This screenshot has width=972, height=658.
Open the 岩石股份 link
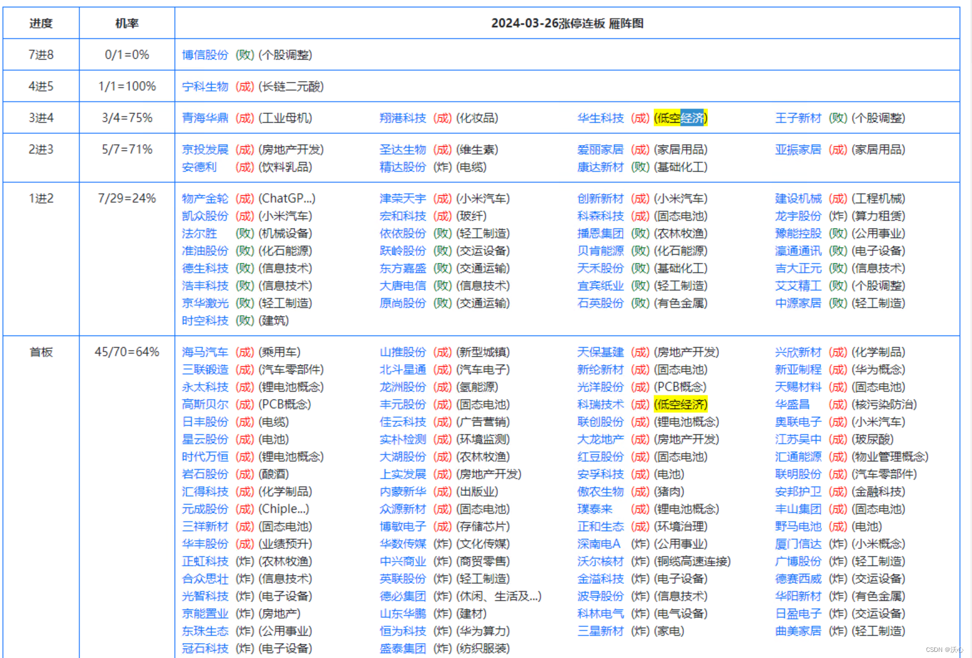point(205,474)
